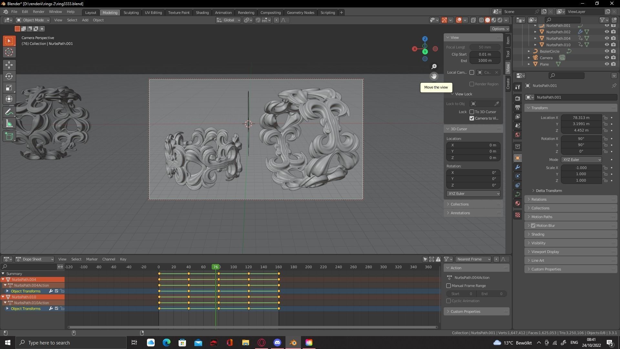The image size is (620, 349).
Task: Open the Object Data curve properties tab
Action: [518, 194]
